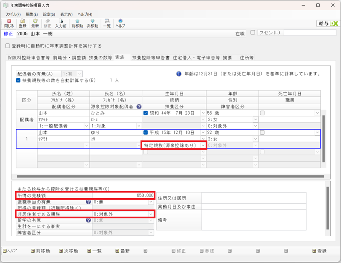
Task: Enable 登録時に自動的に年末調整計算を実行する checkbox
Action: (x=7, y=46)
